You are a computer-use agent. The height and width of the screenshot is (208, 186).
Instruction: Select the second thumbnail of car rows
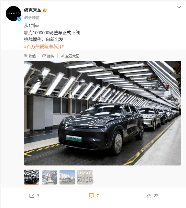pos(49,177)
